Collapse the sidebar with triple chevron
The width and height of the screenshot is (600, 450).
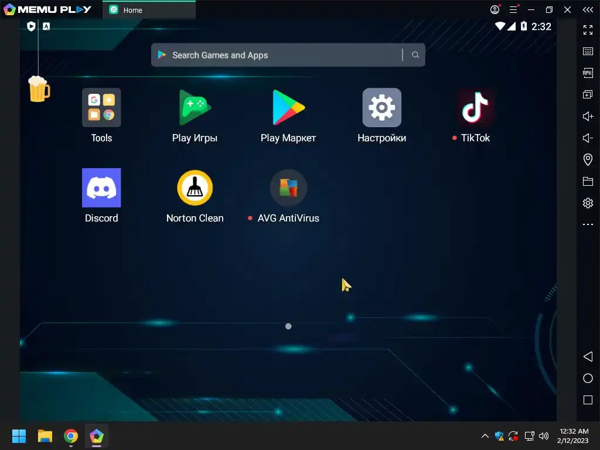(x=588, y=9)
